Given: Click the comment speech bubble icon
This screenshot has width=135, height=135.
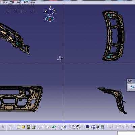Looking at the screenshot, I should (78, 127).
